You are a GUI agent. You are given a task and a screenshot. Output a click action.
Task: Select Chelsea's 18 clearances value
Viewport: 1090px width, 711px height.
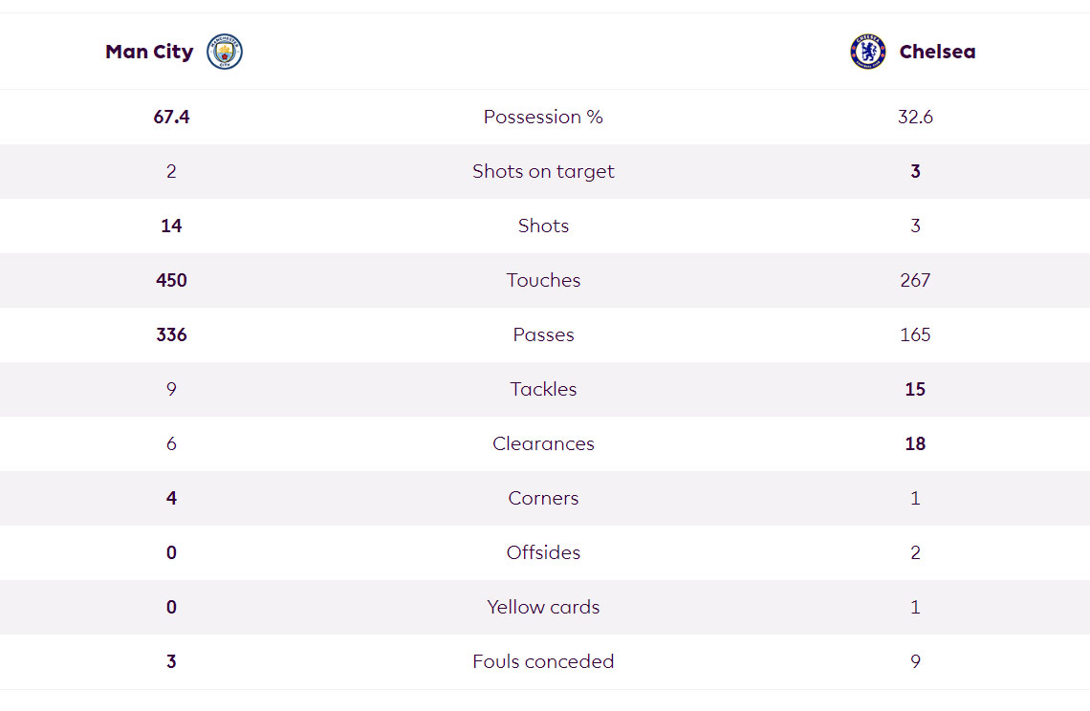(915, 443)
